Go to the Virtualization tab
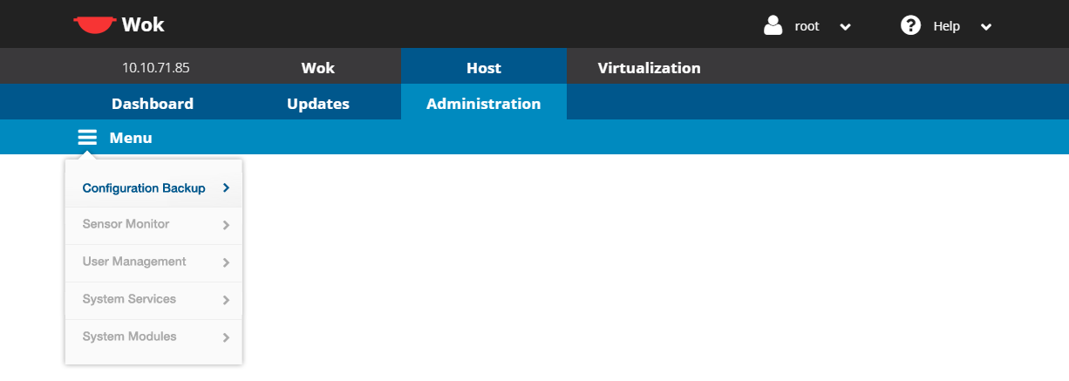The height and width of the screenshot is (381, 1069). [649, 68]
